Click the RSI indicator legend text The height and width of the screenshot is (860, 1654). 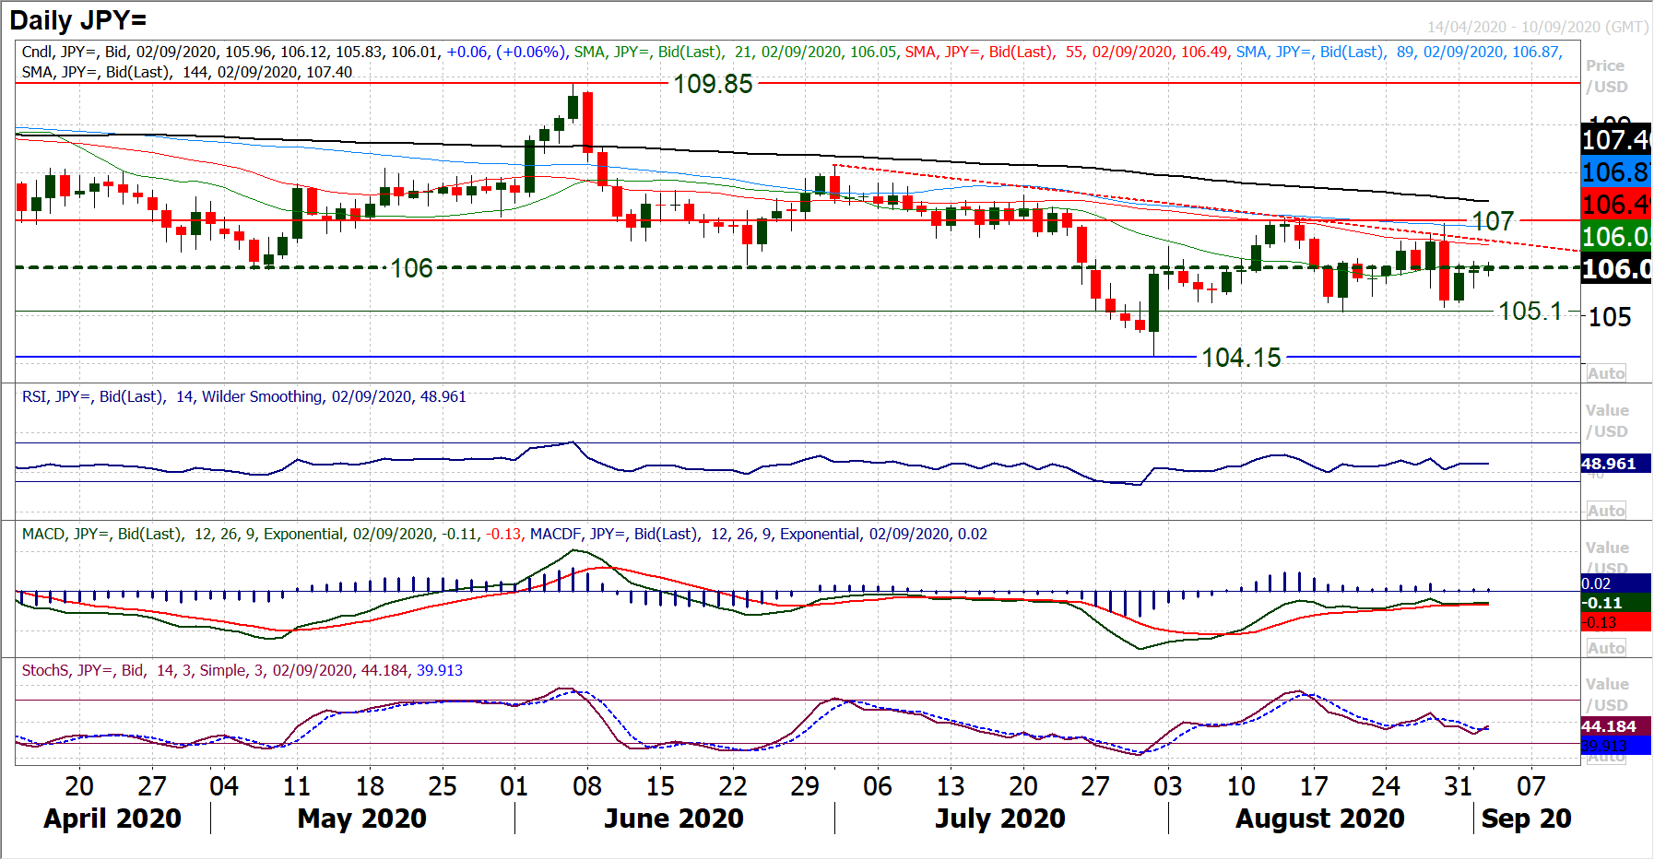(x=244, y=396)
